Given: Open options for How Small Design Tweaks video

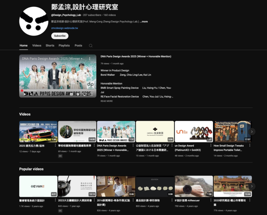Looking at the screenshot, I should click(249, 145).
